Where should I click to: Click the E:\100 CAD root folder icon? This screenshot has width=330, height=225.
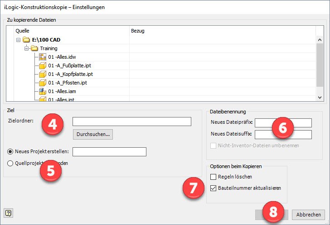26,40
